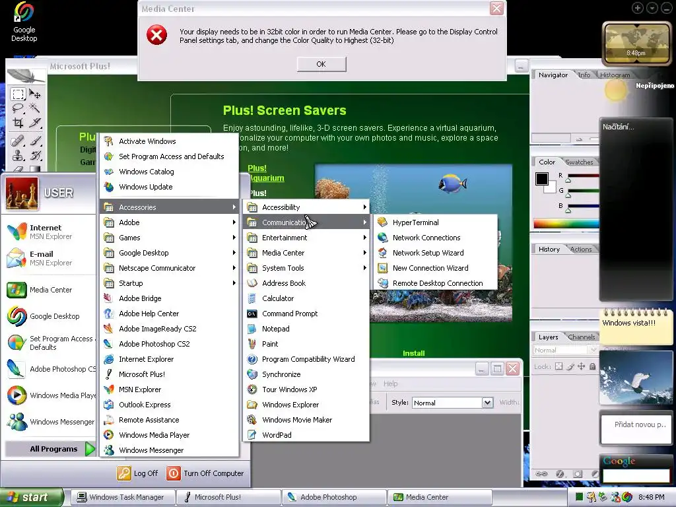Screen dimensions: 676x507
Task: Launch Paint from Accessories
Action: pyautogui.click(x=306, y=343)
